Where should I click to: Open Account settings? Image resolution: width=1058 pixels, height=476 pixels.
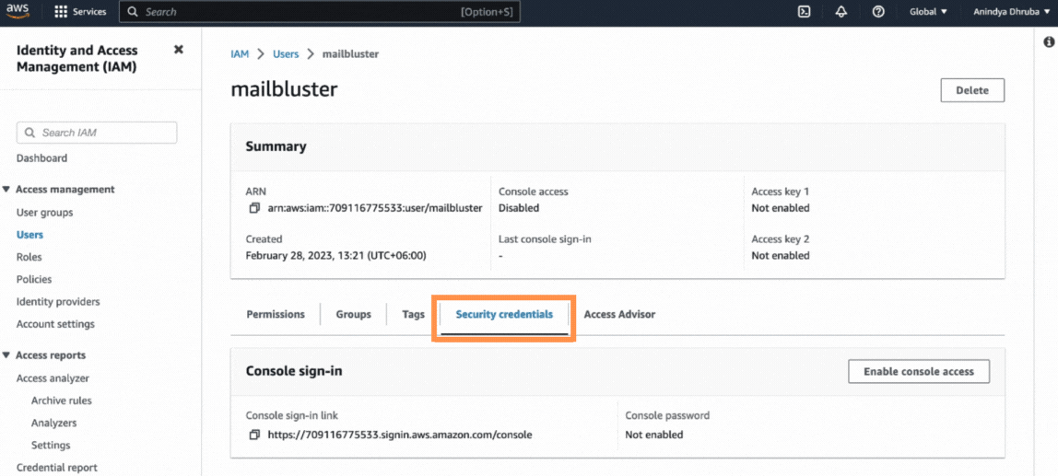[55, 324]
